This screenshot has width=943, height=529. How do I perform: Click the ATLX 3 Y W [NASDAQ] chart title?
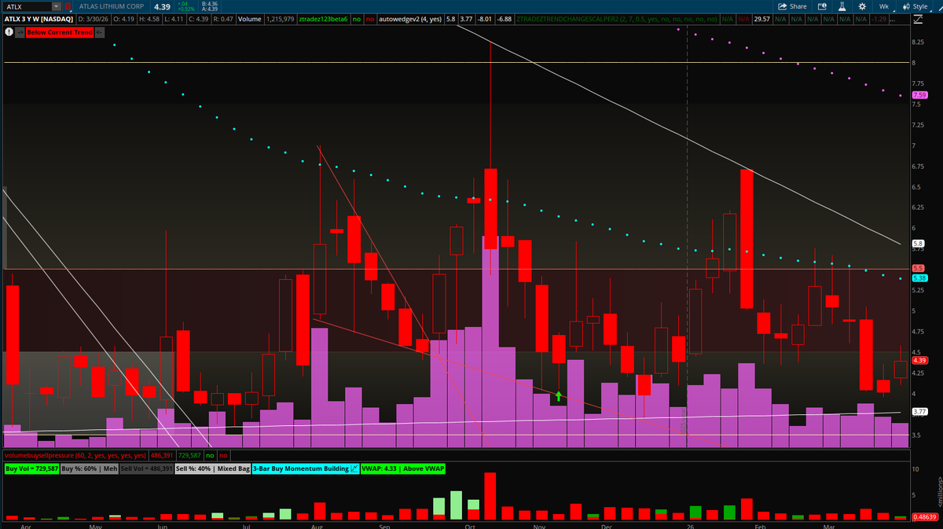click(x=39, y=19)
